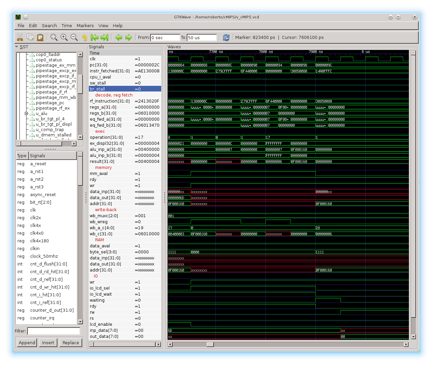The height and width of the screenshot is (365, 433).
Task: Click the Filter text field
Action: point(54,331)
